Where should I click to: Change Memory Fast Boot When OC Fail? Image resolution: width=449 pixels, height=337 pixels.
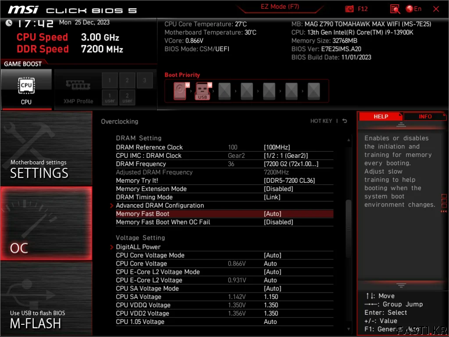[224, 222]
